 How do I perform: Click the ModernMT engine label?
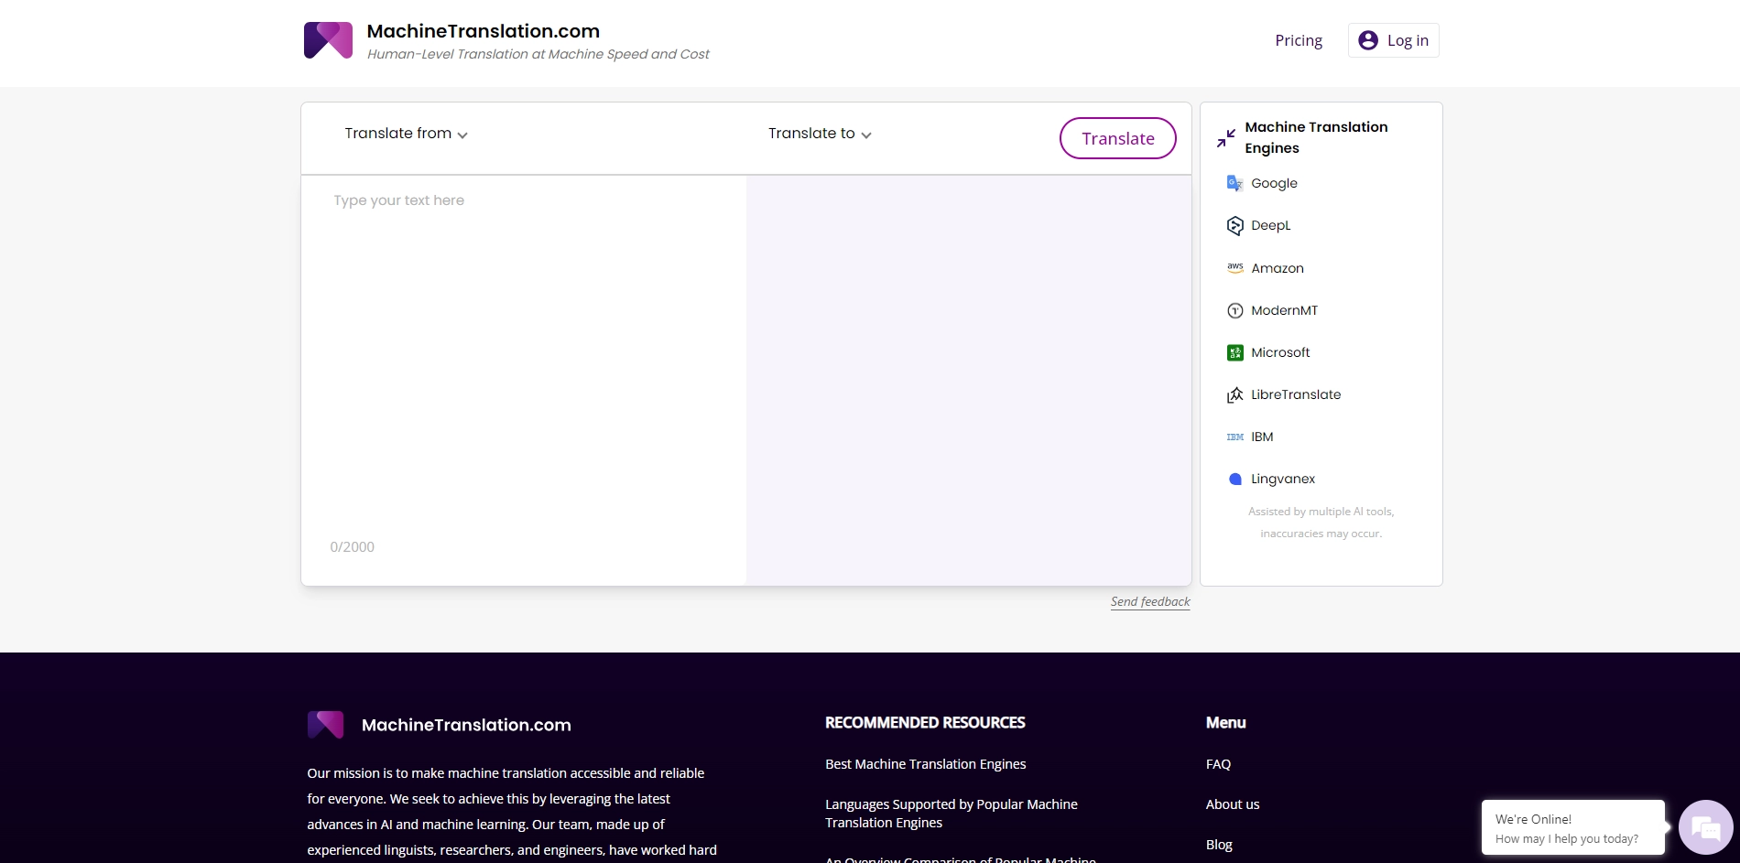pyautogui.click(x=1284, y=310)
